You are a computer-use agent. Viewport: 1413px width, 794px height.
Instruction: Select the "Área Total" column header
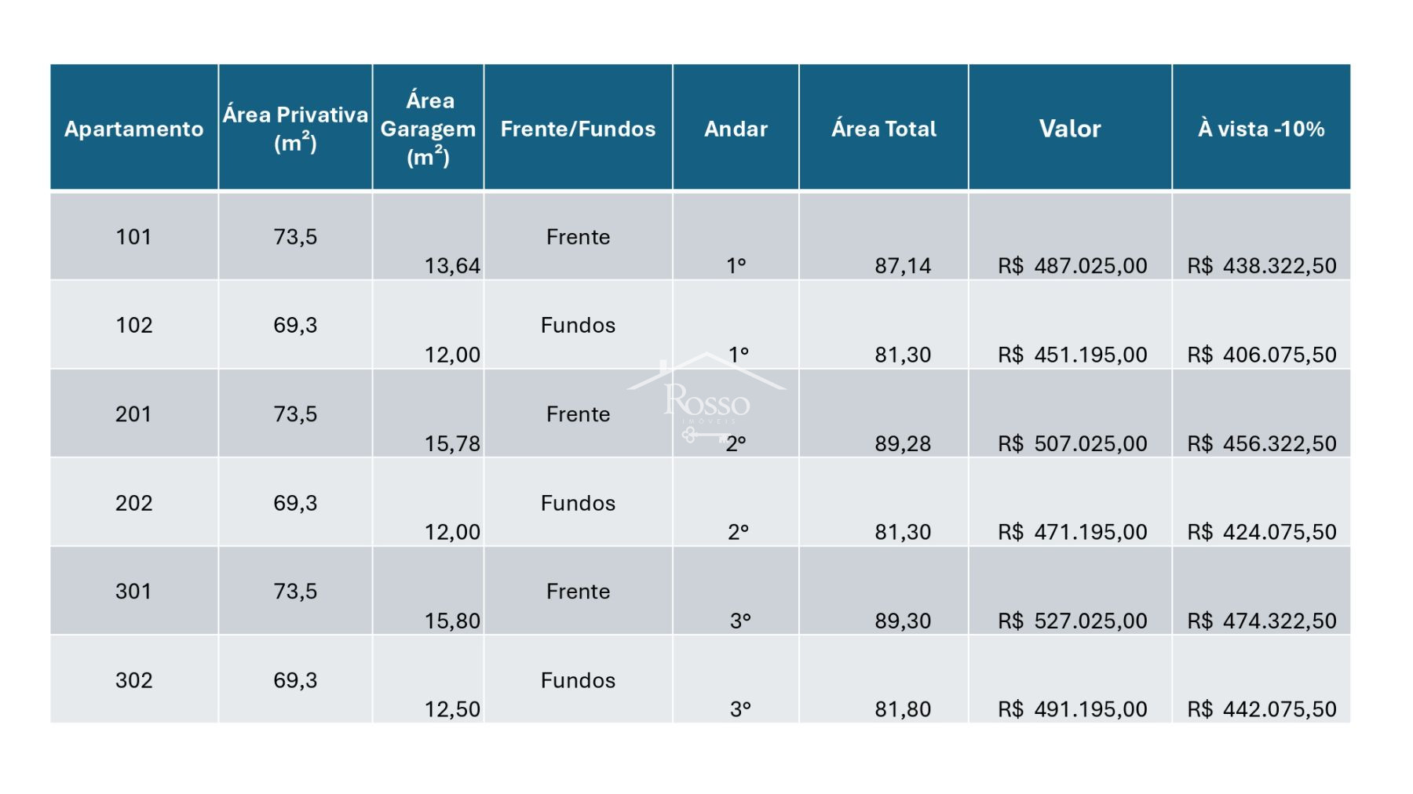pos(884,129)
